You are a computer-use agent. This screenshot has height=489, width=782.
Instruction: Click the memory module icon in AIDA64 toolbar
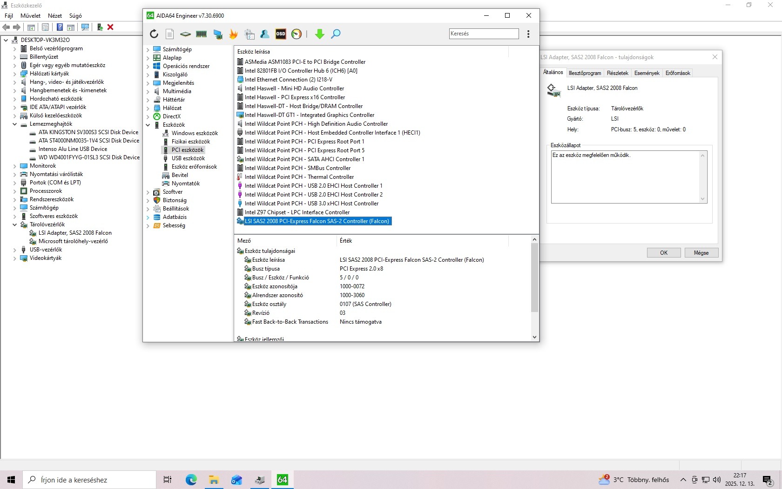click(201, 34)
